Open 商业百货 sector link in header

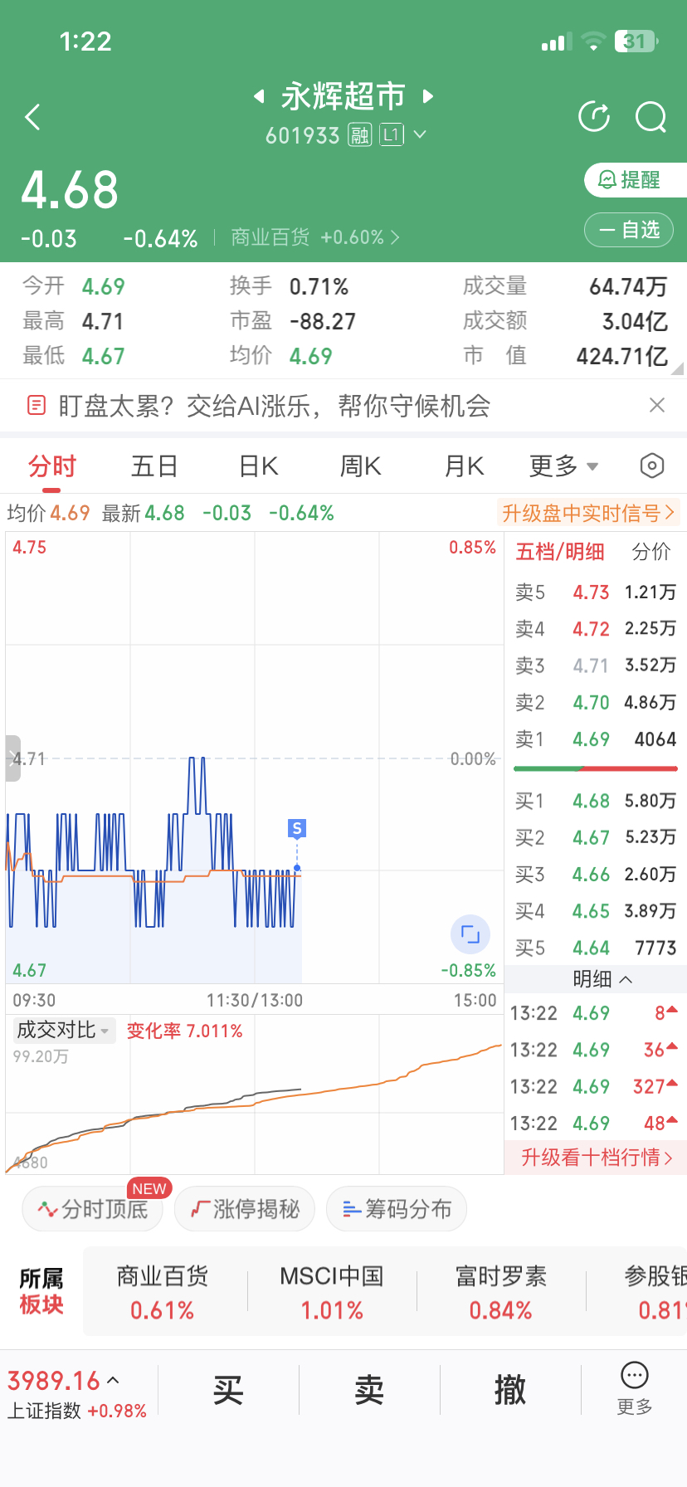(x=315, y=238)
